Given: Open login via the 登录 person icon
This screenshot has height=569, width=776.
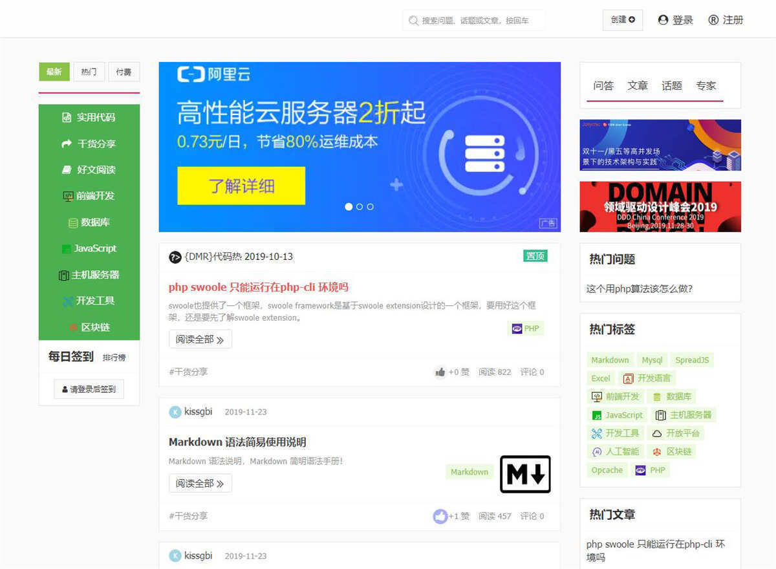Looking at the screenshot, I should (x=662, y=20).
